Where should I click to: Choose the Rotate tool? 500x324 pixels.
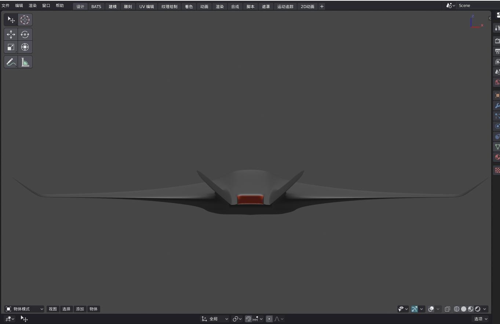coord(25,34)
